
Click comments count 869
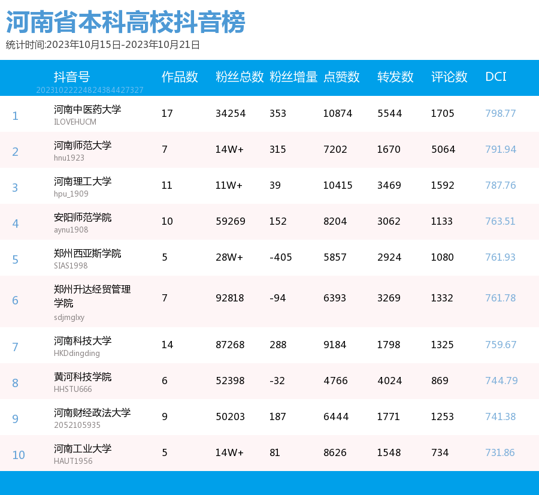[440, 381]
